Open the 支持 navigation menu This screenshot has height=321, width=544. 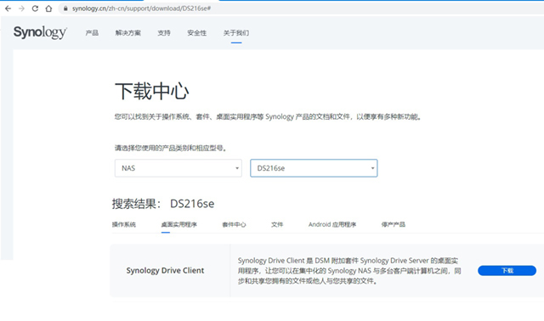point(164,33)
